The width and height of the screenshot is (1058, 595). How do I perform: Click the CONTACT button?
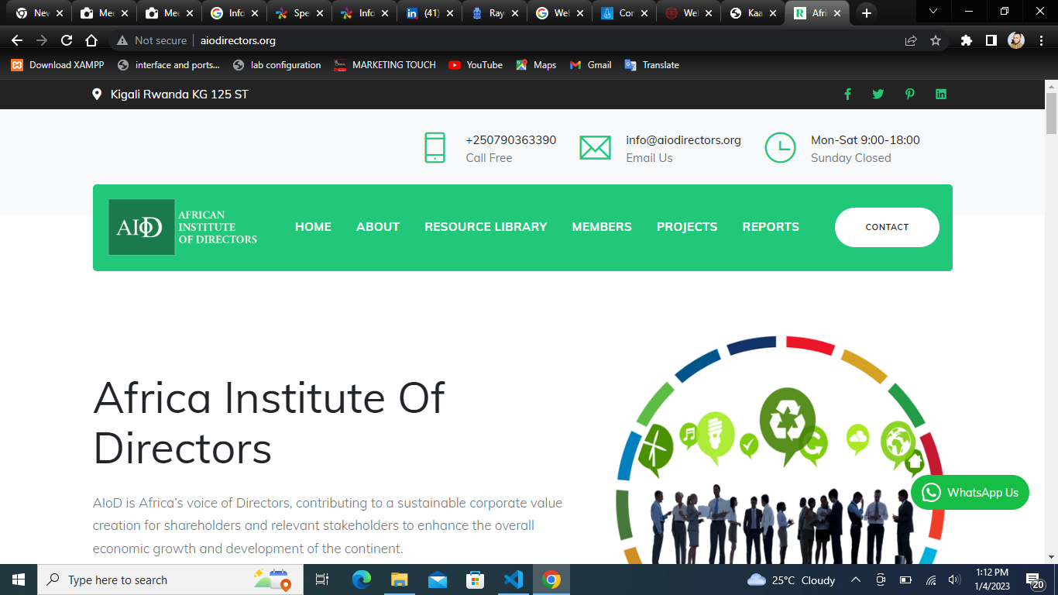point(887,227)
